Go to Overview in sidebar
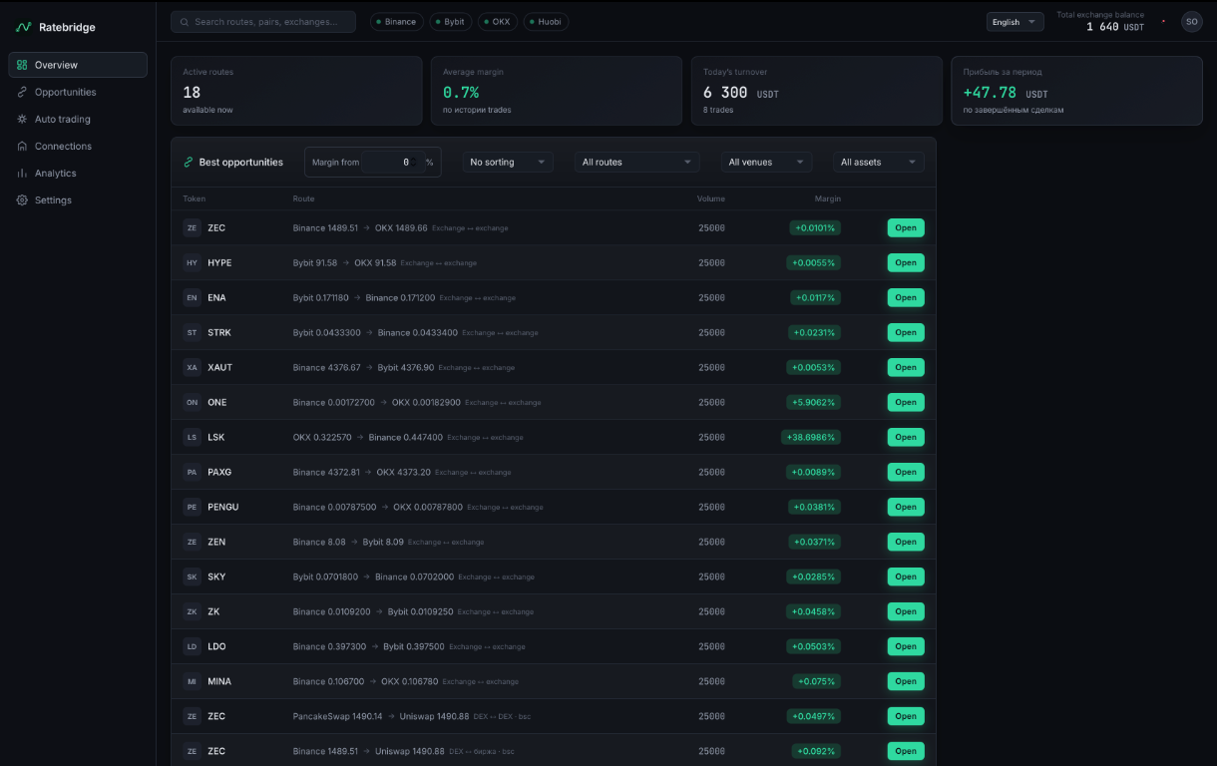1217x766 pixels. pyautogui.click(x=78, y=65)
